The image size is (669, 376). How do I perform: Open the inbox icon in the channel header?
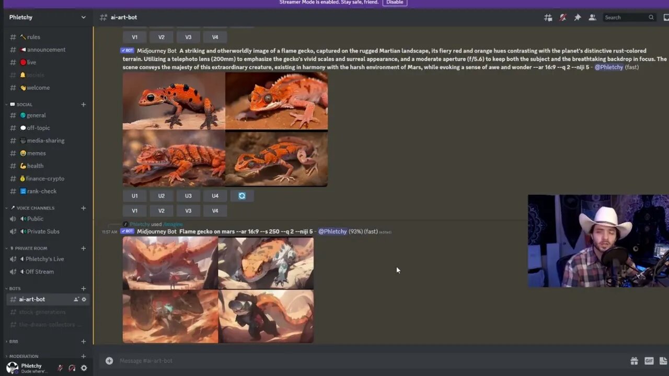coord(666,17)
